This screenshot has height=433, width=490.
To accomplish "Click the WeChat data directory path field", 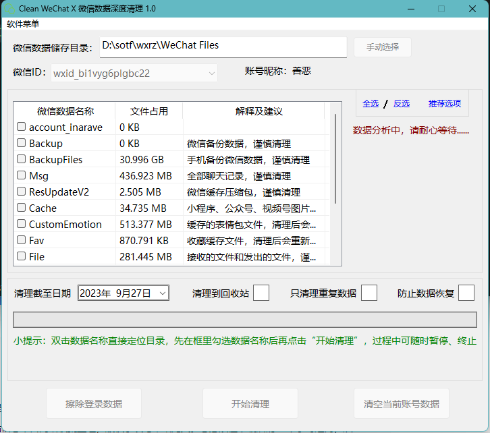I will pos(223,47).
